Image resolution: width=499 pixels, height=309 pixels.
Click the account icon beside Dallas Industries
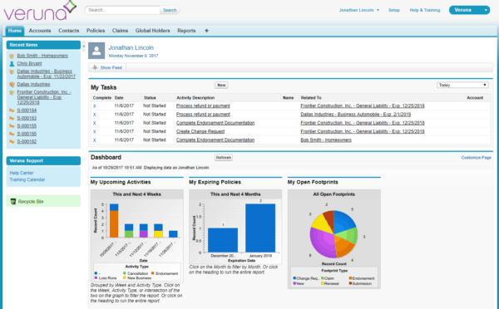(x=12, y=84)
